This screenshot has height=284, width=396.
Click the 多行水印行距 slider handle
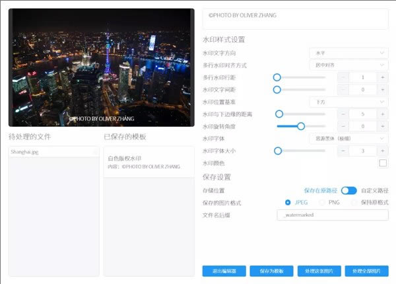click(x=277, y=77)
